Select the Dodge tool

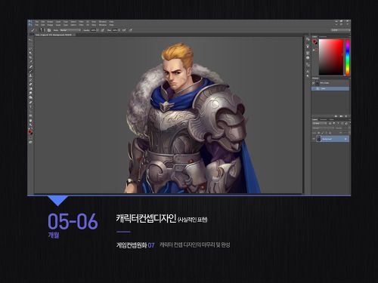(x=31, y=97)
